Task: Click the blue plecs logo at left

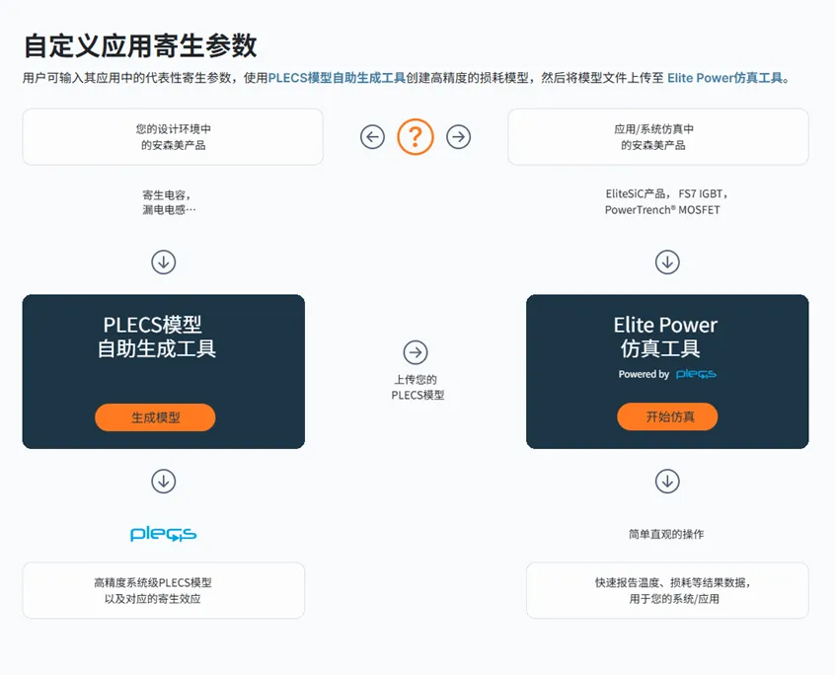Action: click(x=164, y=534)
